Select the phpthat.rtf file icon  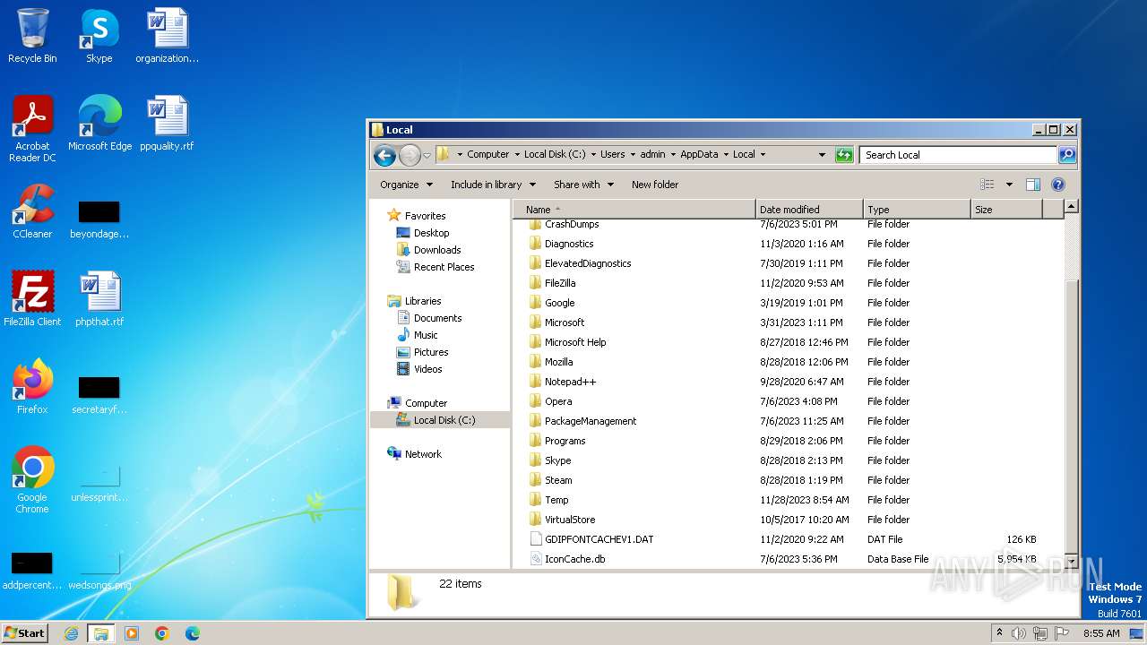tap(99, 299)
